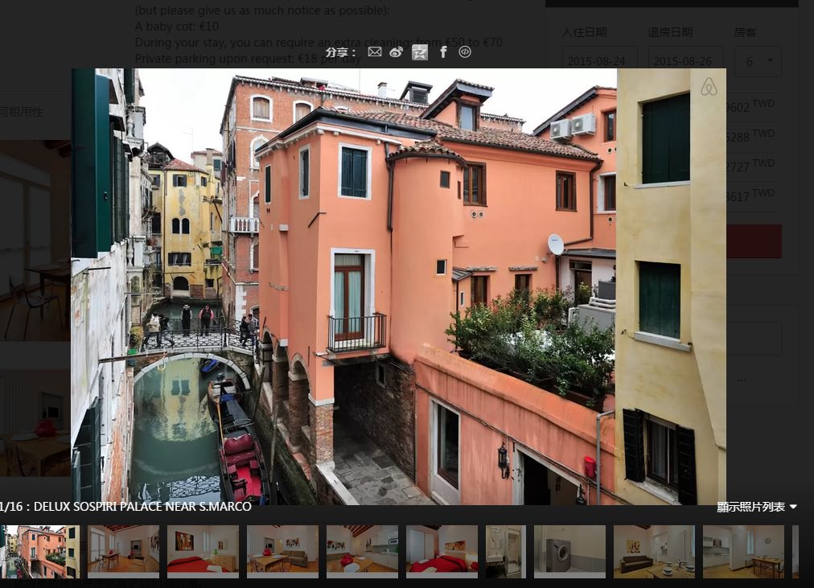
Task: Open the fifth thumbnail showing the kitchen
Action: point(362,551)
